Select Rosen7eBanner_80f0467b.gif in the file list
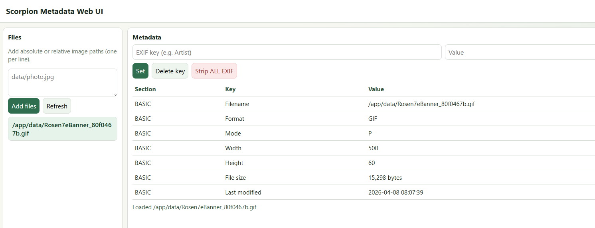 (x=63, y=129)
